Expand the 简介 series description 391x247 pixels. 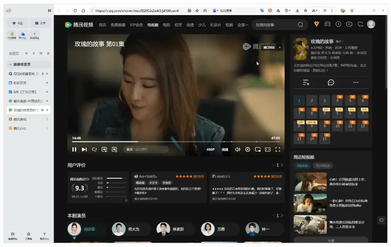click(x=339, y=41)
